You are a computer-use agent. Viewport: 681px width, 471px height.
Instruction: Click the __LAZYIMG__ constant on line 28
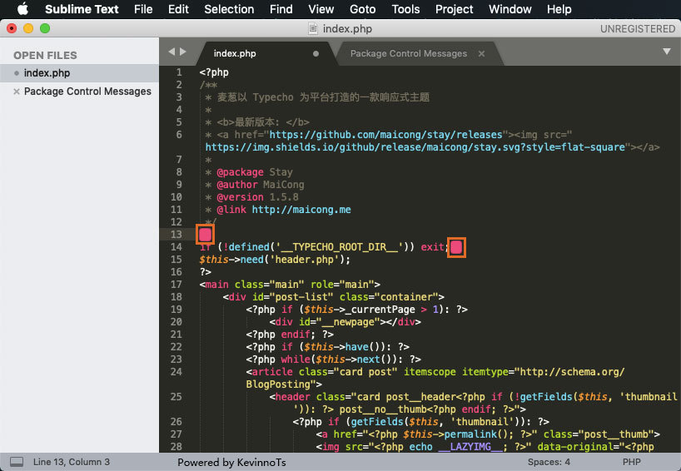point(470,447)
